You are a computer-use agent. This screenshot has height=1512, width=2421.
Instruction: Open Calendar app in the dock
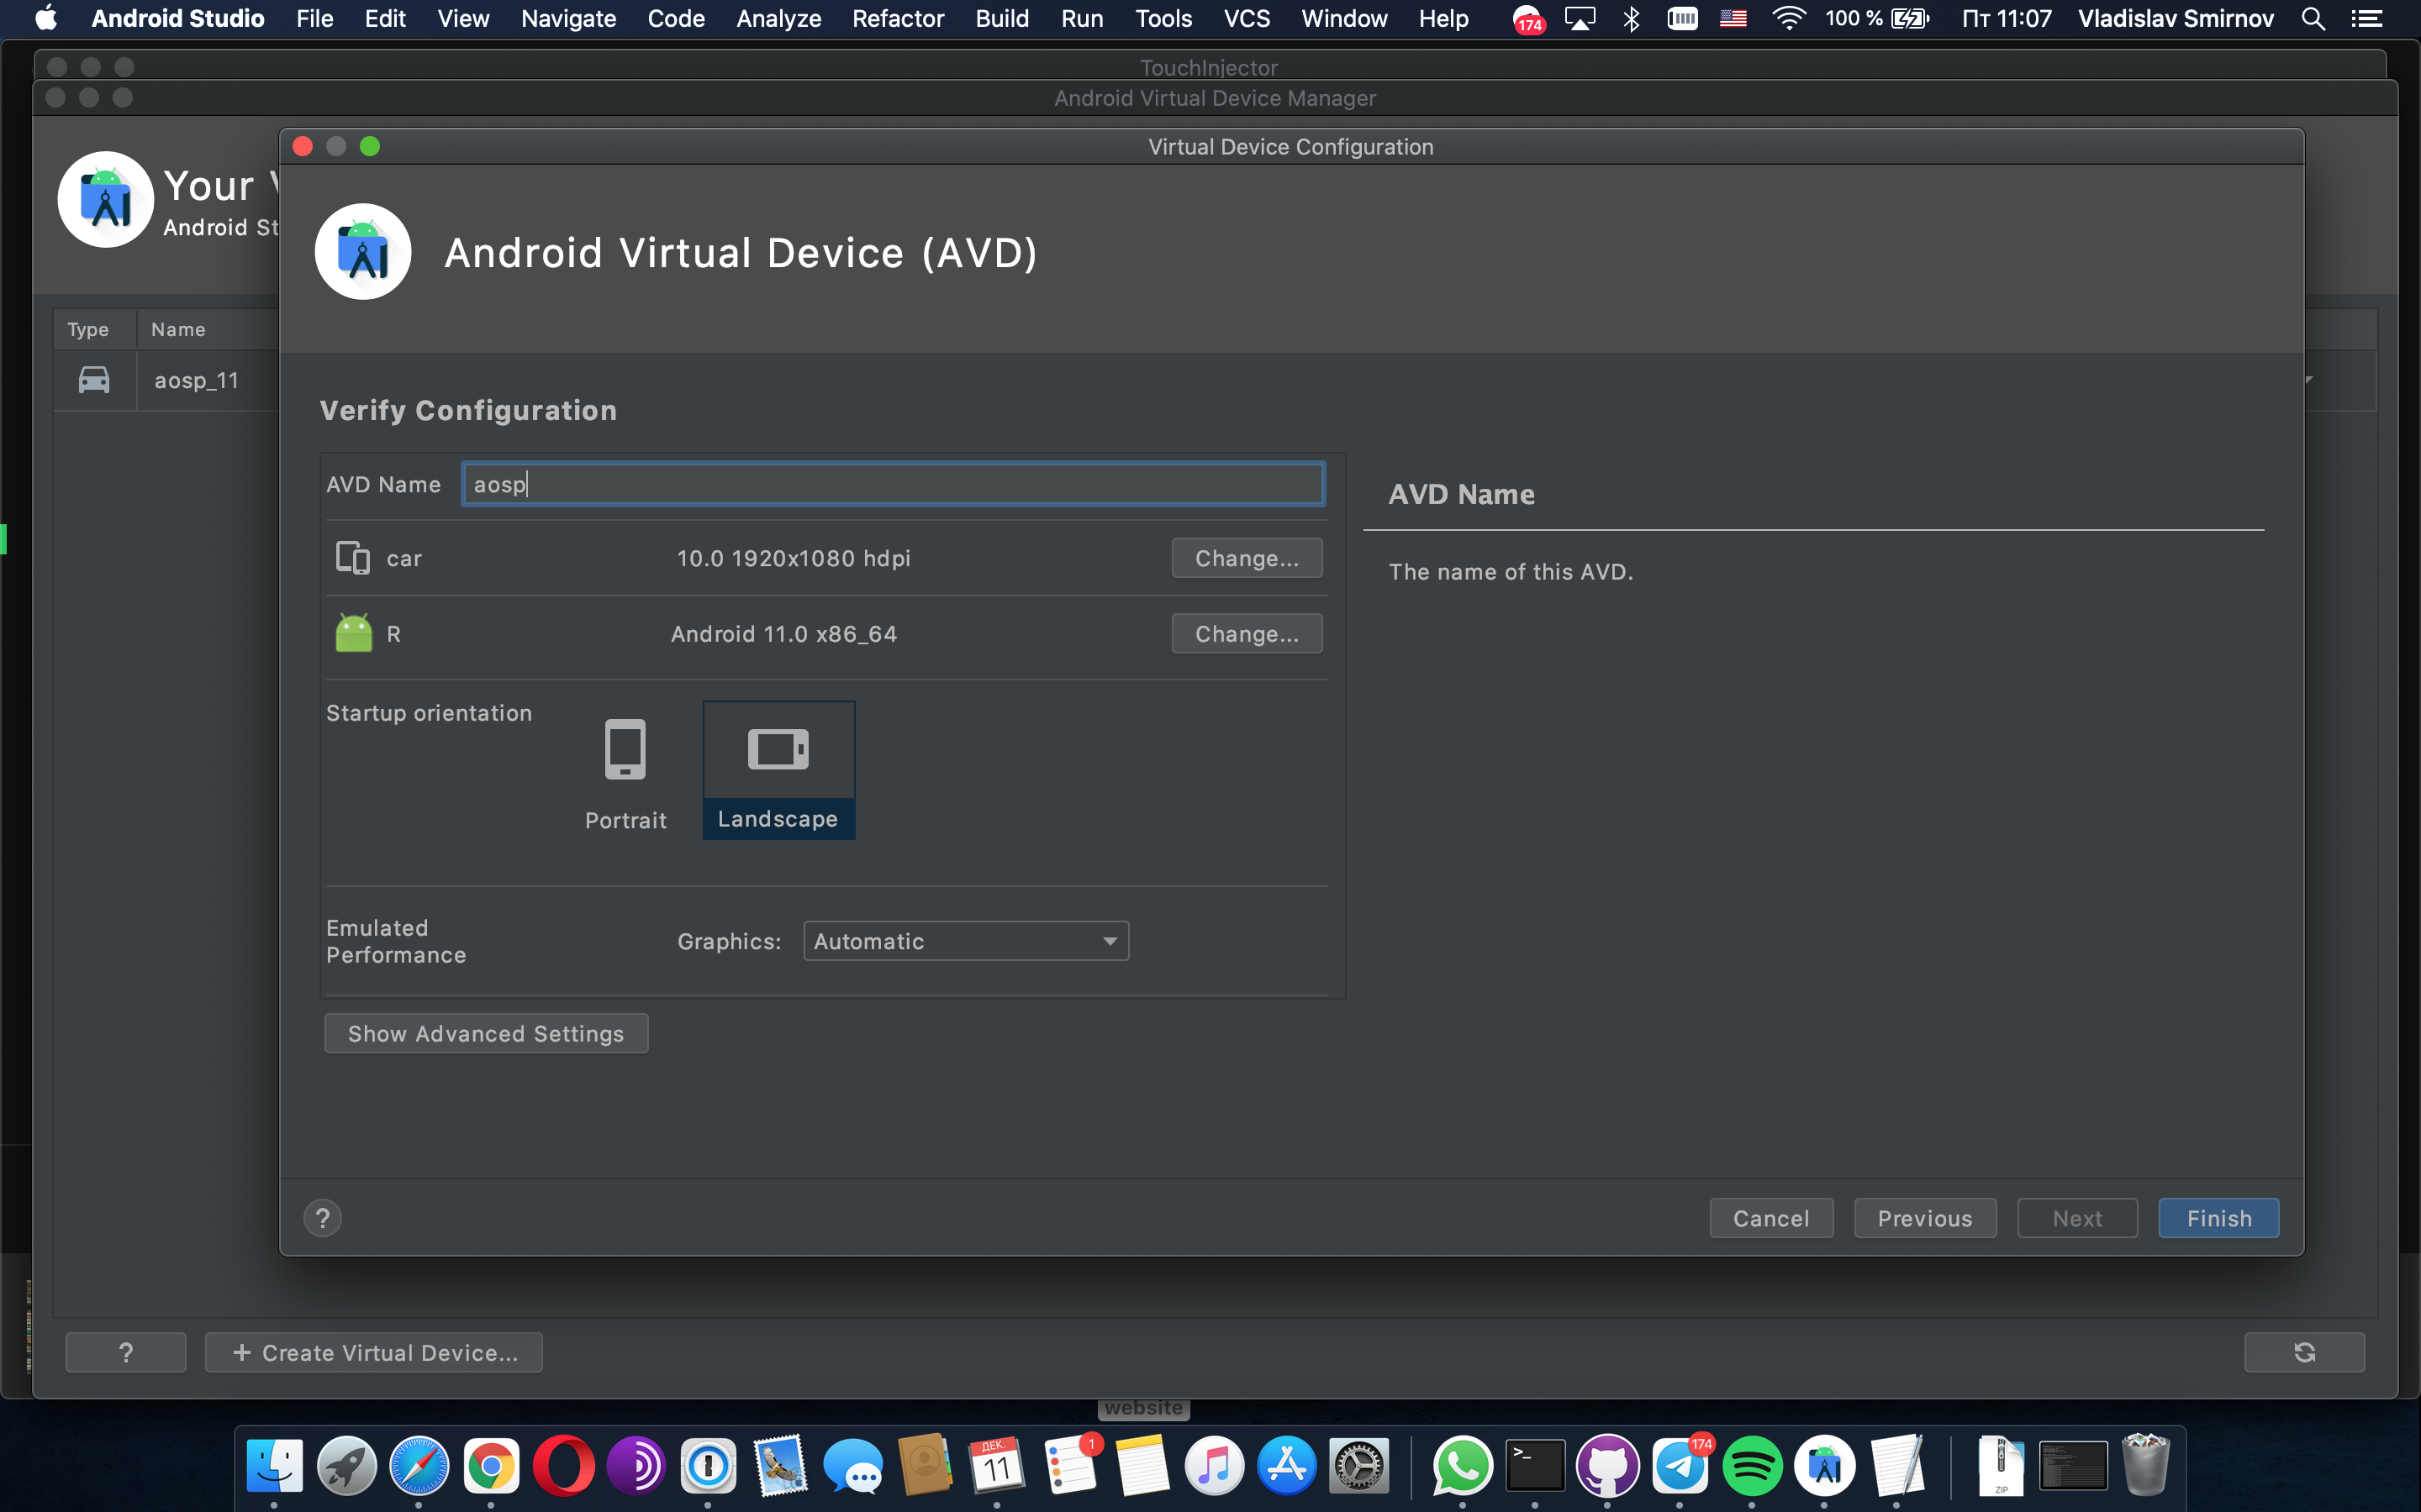(x=996, y=1466)
